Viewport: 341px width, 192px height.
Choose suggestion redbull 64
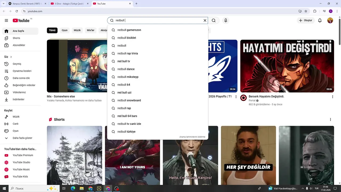158,85
